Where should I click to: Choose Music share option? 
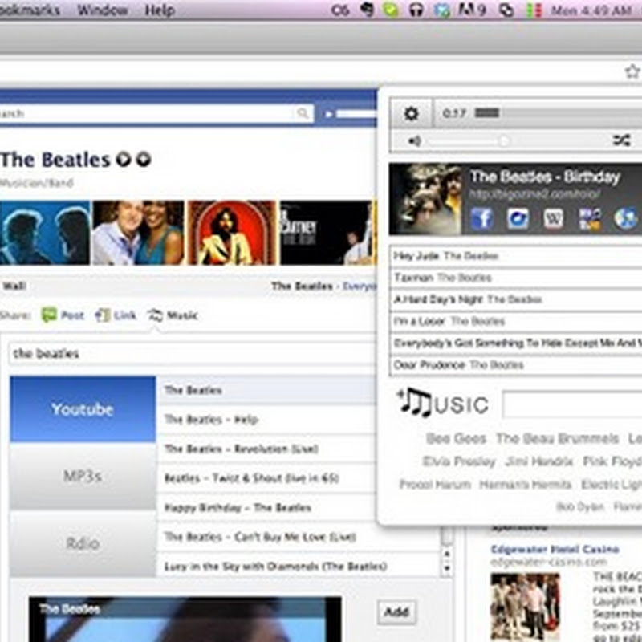(173, 315)
